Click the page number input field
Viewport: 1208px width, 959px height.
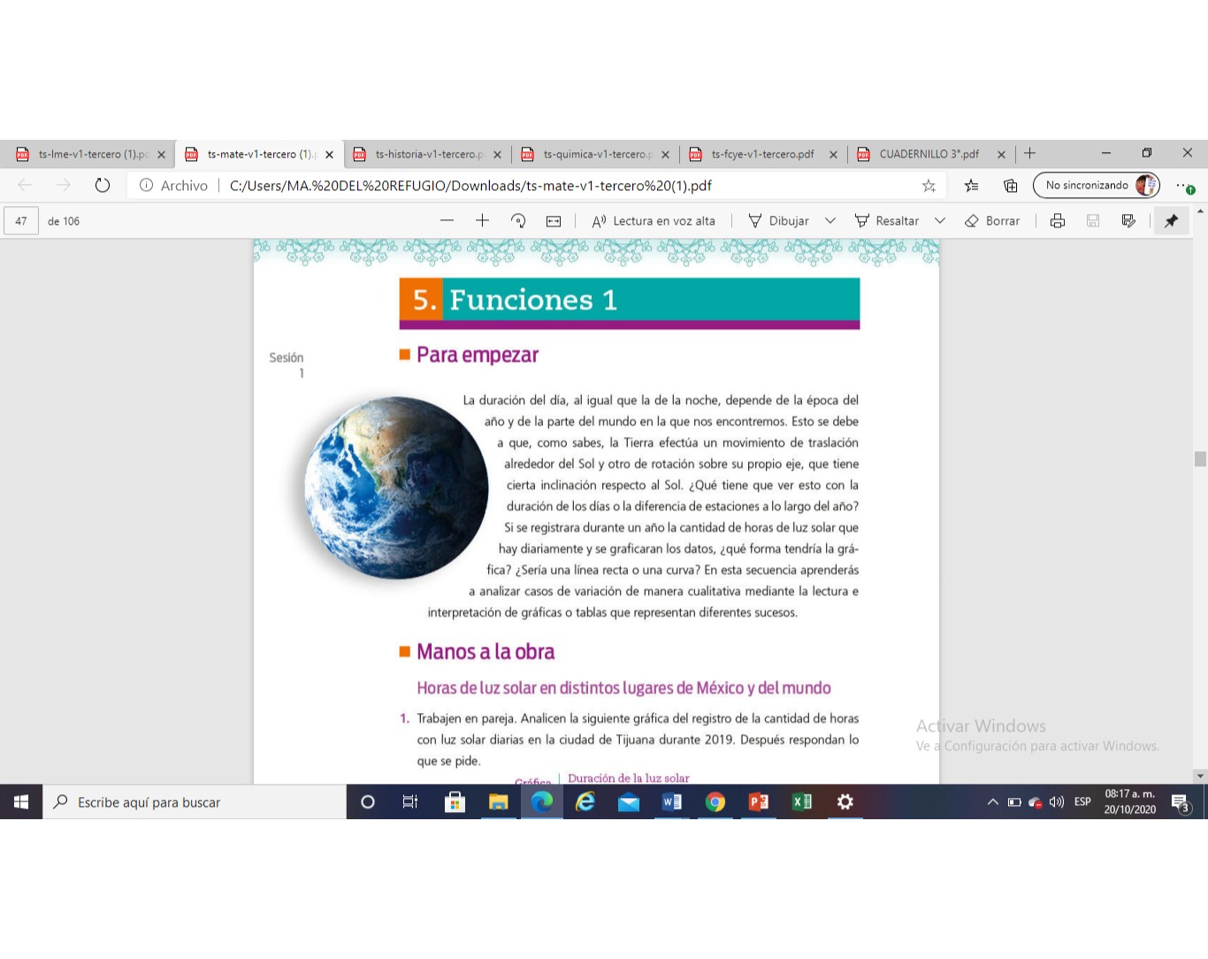[x=21, y=221]
